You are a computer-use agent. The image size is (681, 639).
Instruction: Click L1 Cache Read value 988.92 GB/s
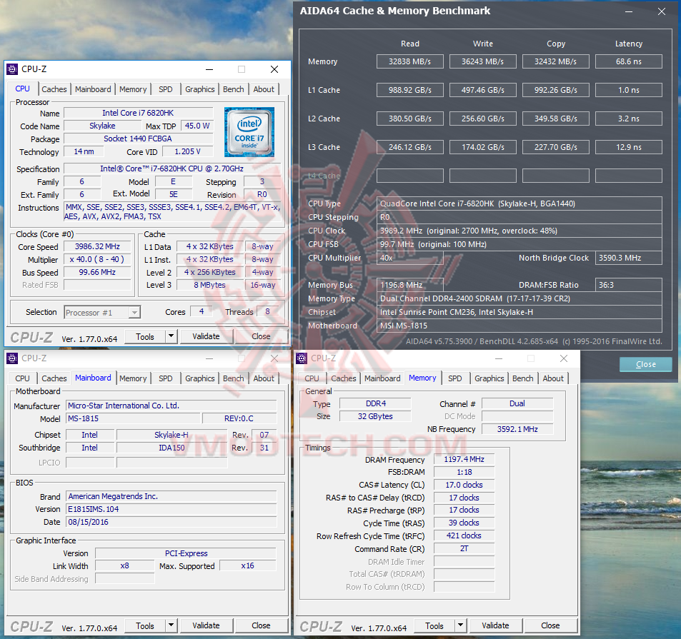(x=410, y=90)
